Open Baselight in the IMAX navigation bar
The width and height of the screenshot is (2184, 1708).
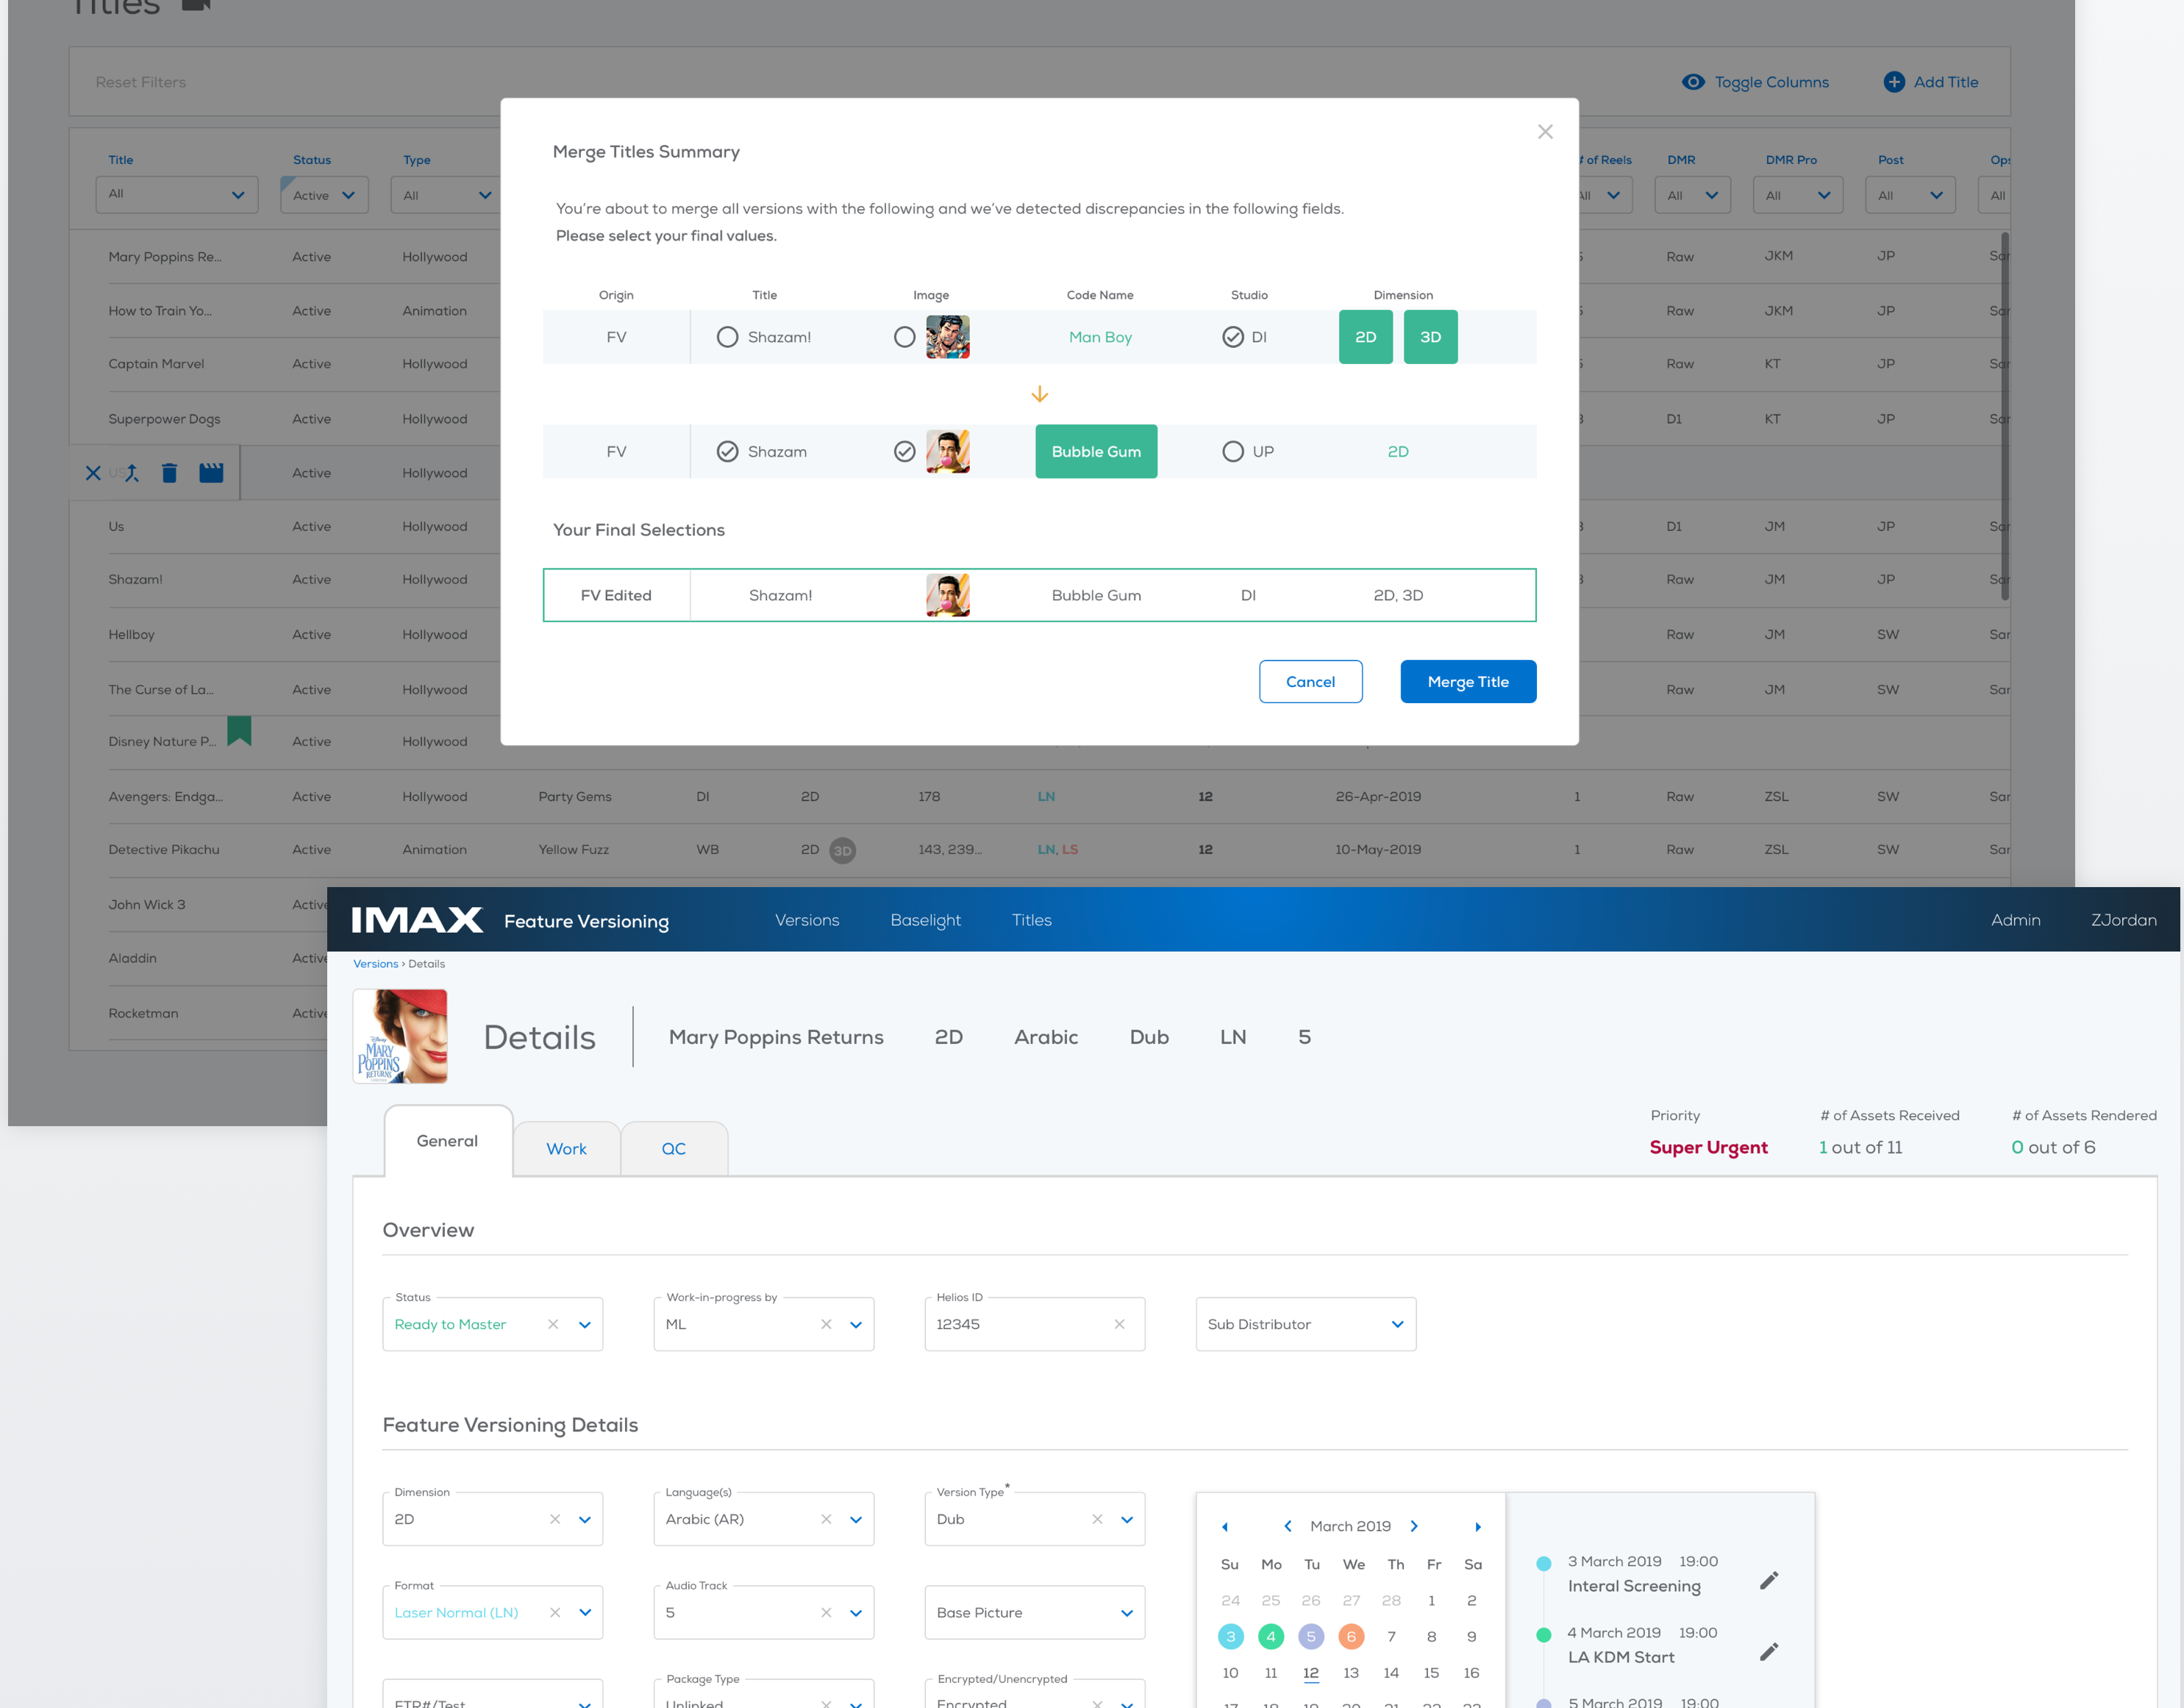point(925,919)
